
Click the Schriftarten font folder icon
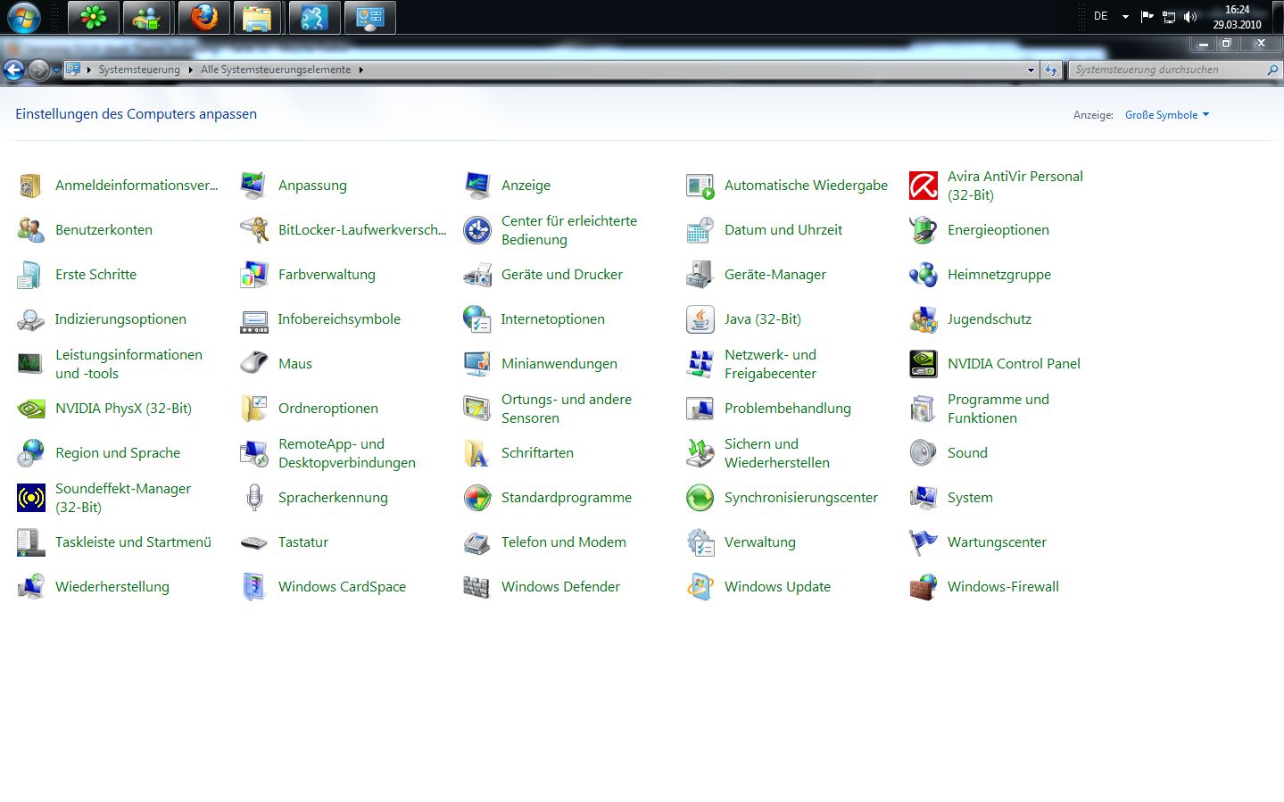[x=476, y=453]
